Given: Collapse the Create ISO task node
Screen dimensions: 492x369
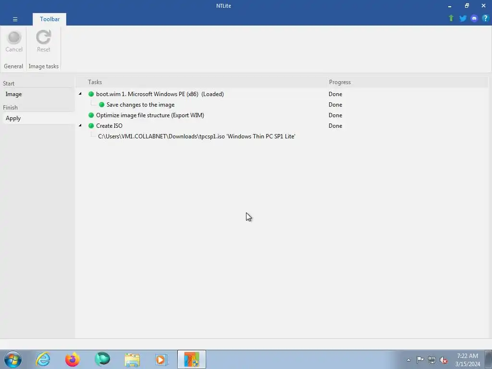Looking at the screenshot, I should (80, 125).
